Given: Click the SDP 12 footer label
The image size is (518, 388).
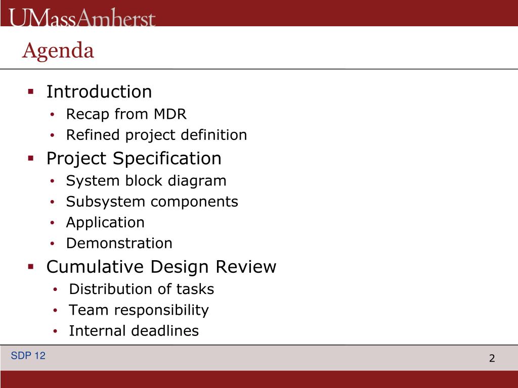Looking at the screenshot, I should tap(28, 356).
